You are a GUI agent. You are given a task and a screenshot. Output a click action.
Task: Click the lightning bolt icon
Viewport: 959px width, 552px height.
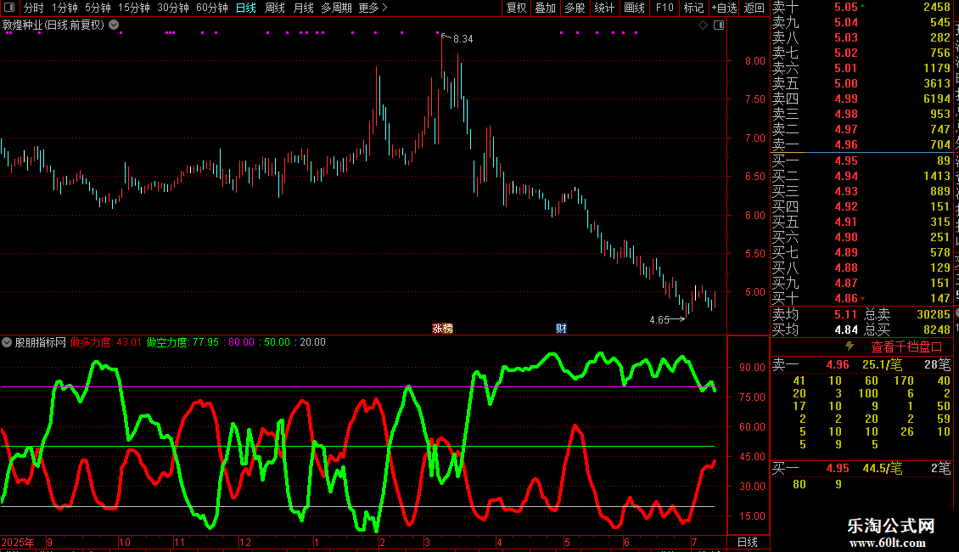850,346
